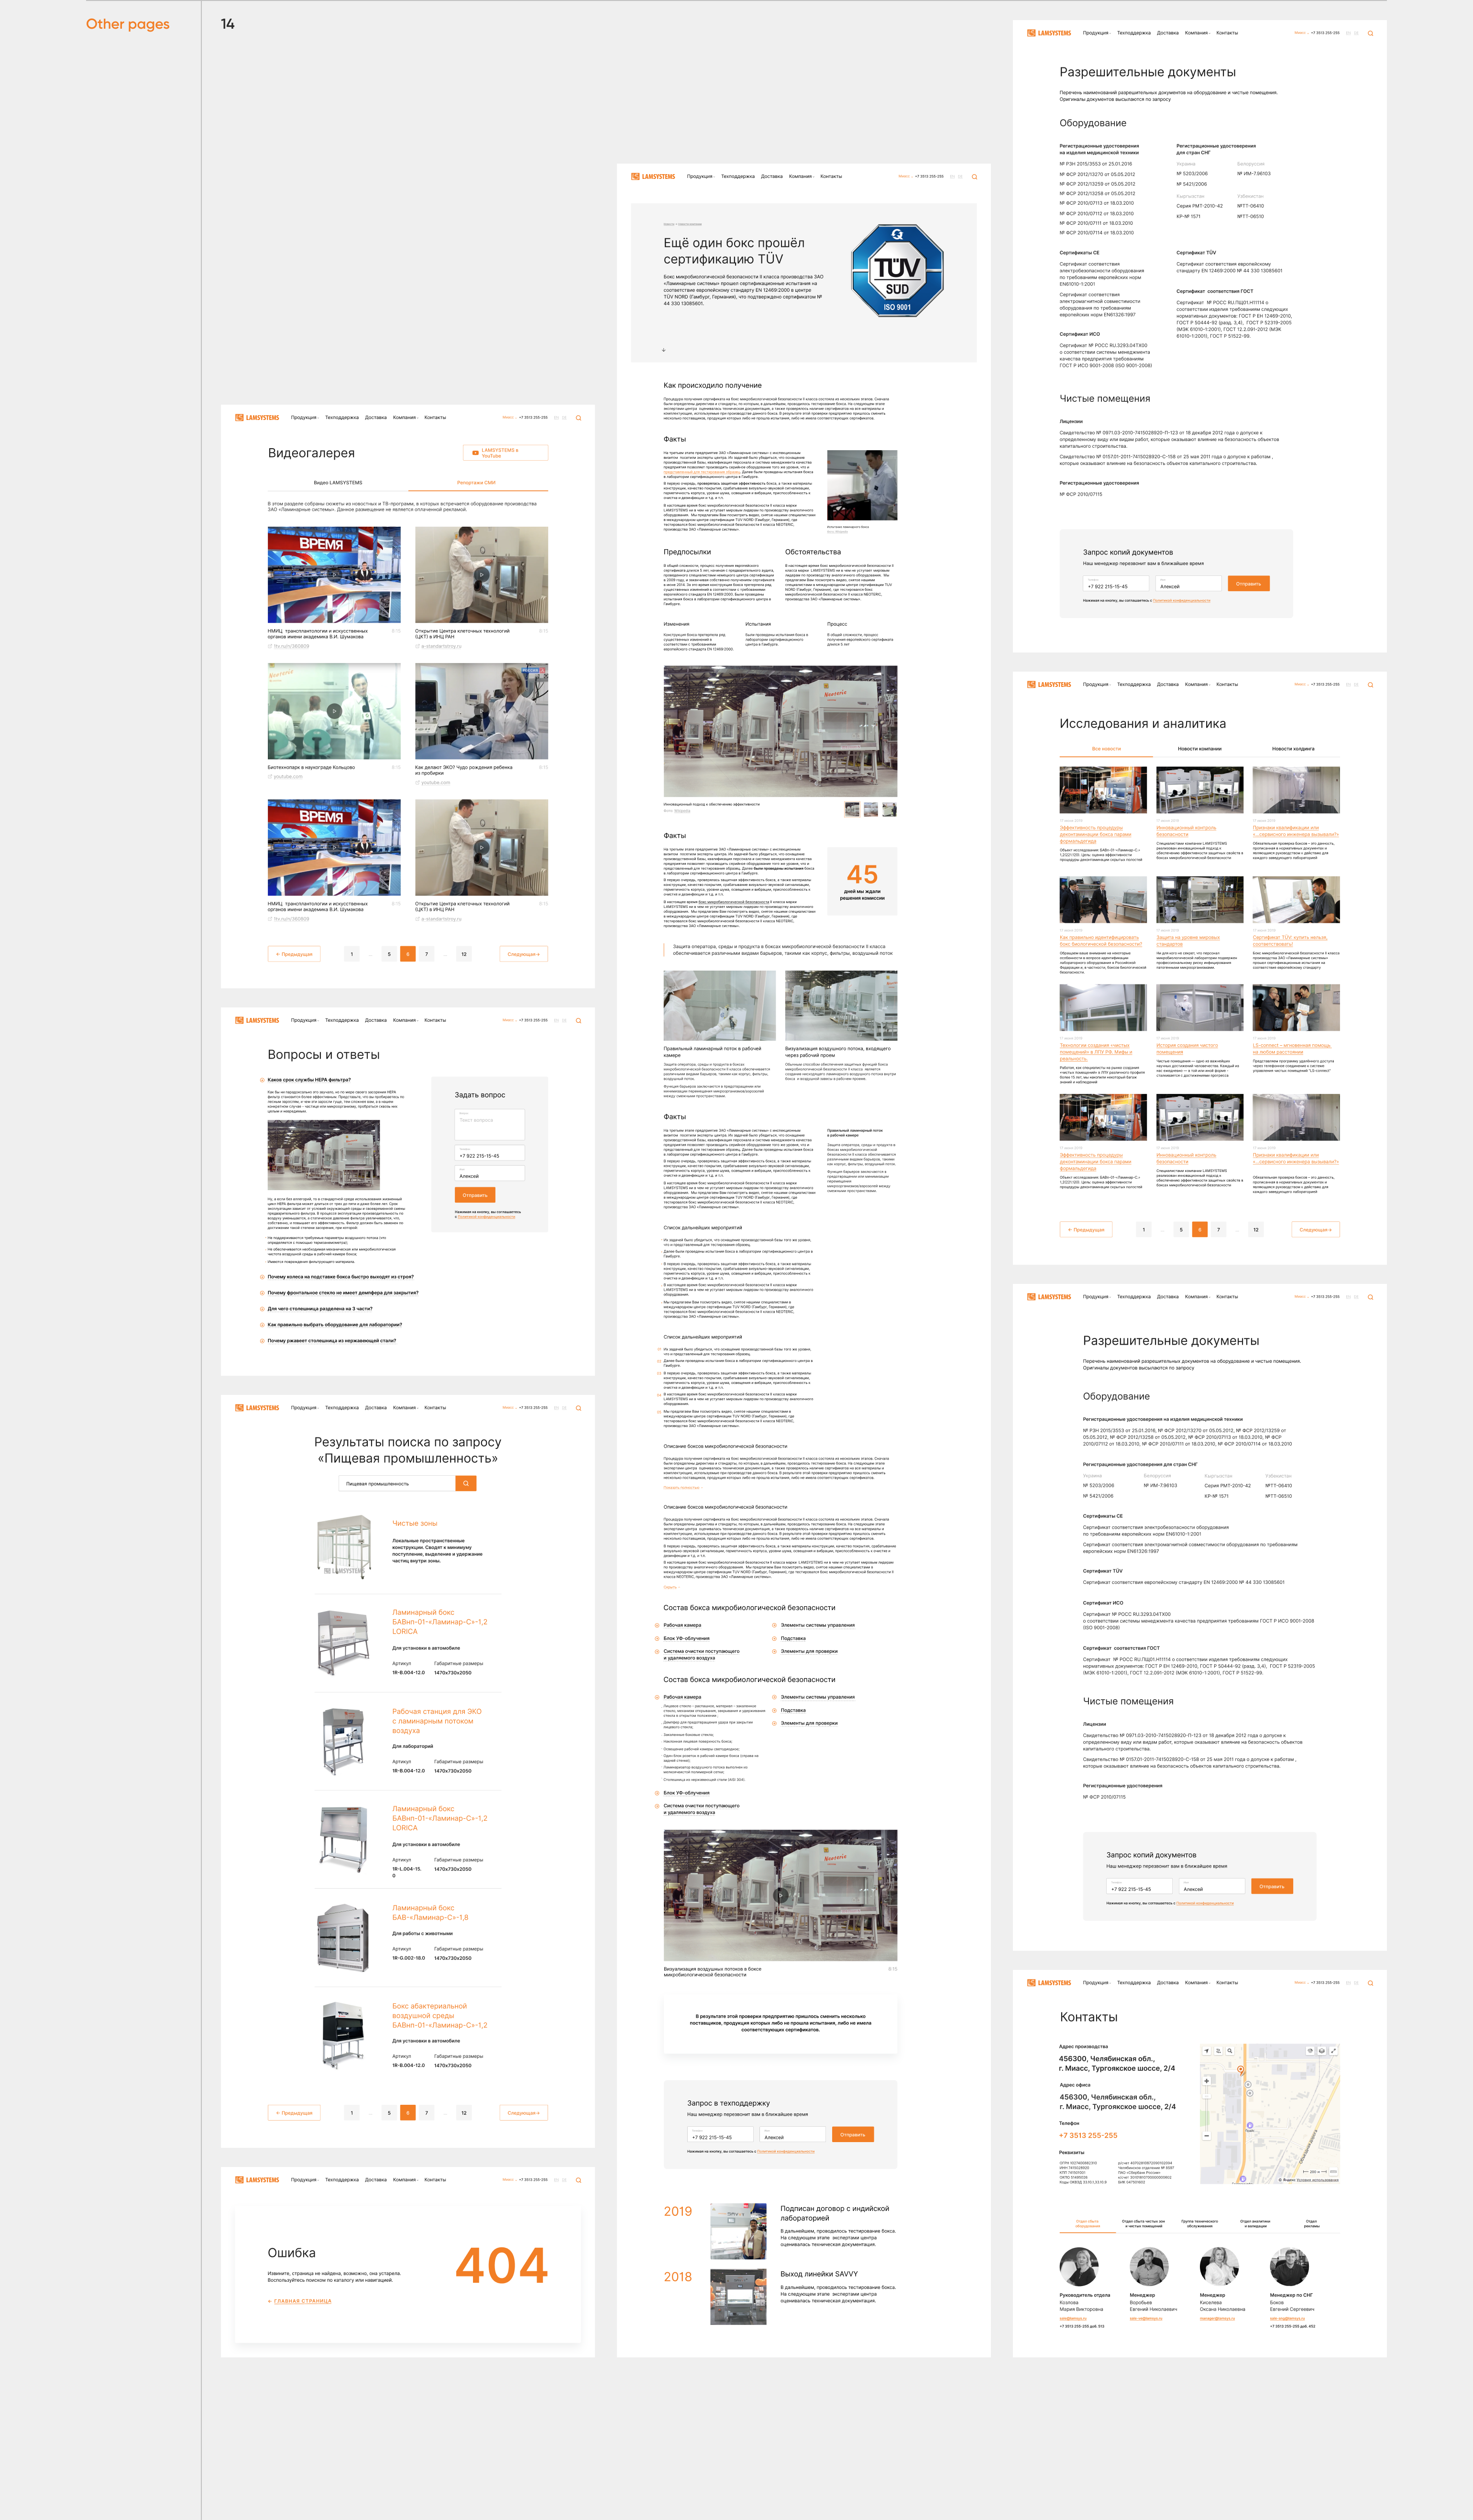Collapse question Каков срок службы HEPA фильтра
1473x2520 pixels.
308,1079
